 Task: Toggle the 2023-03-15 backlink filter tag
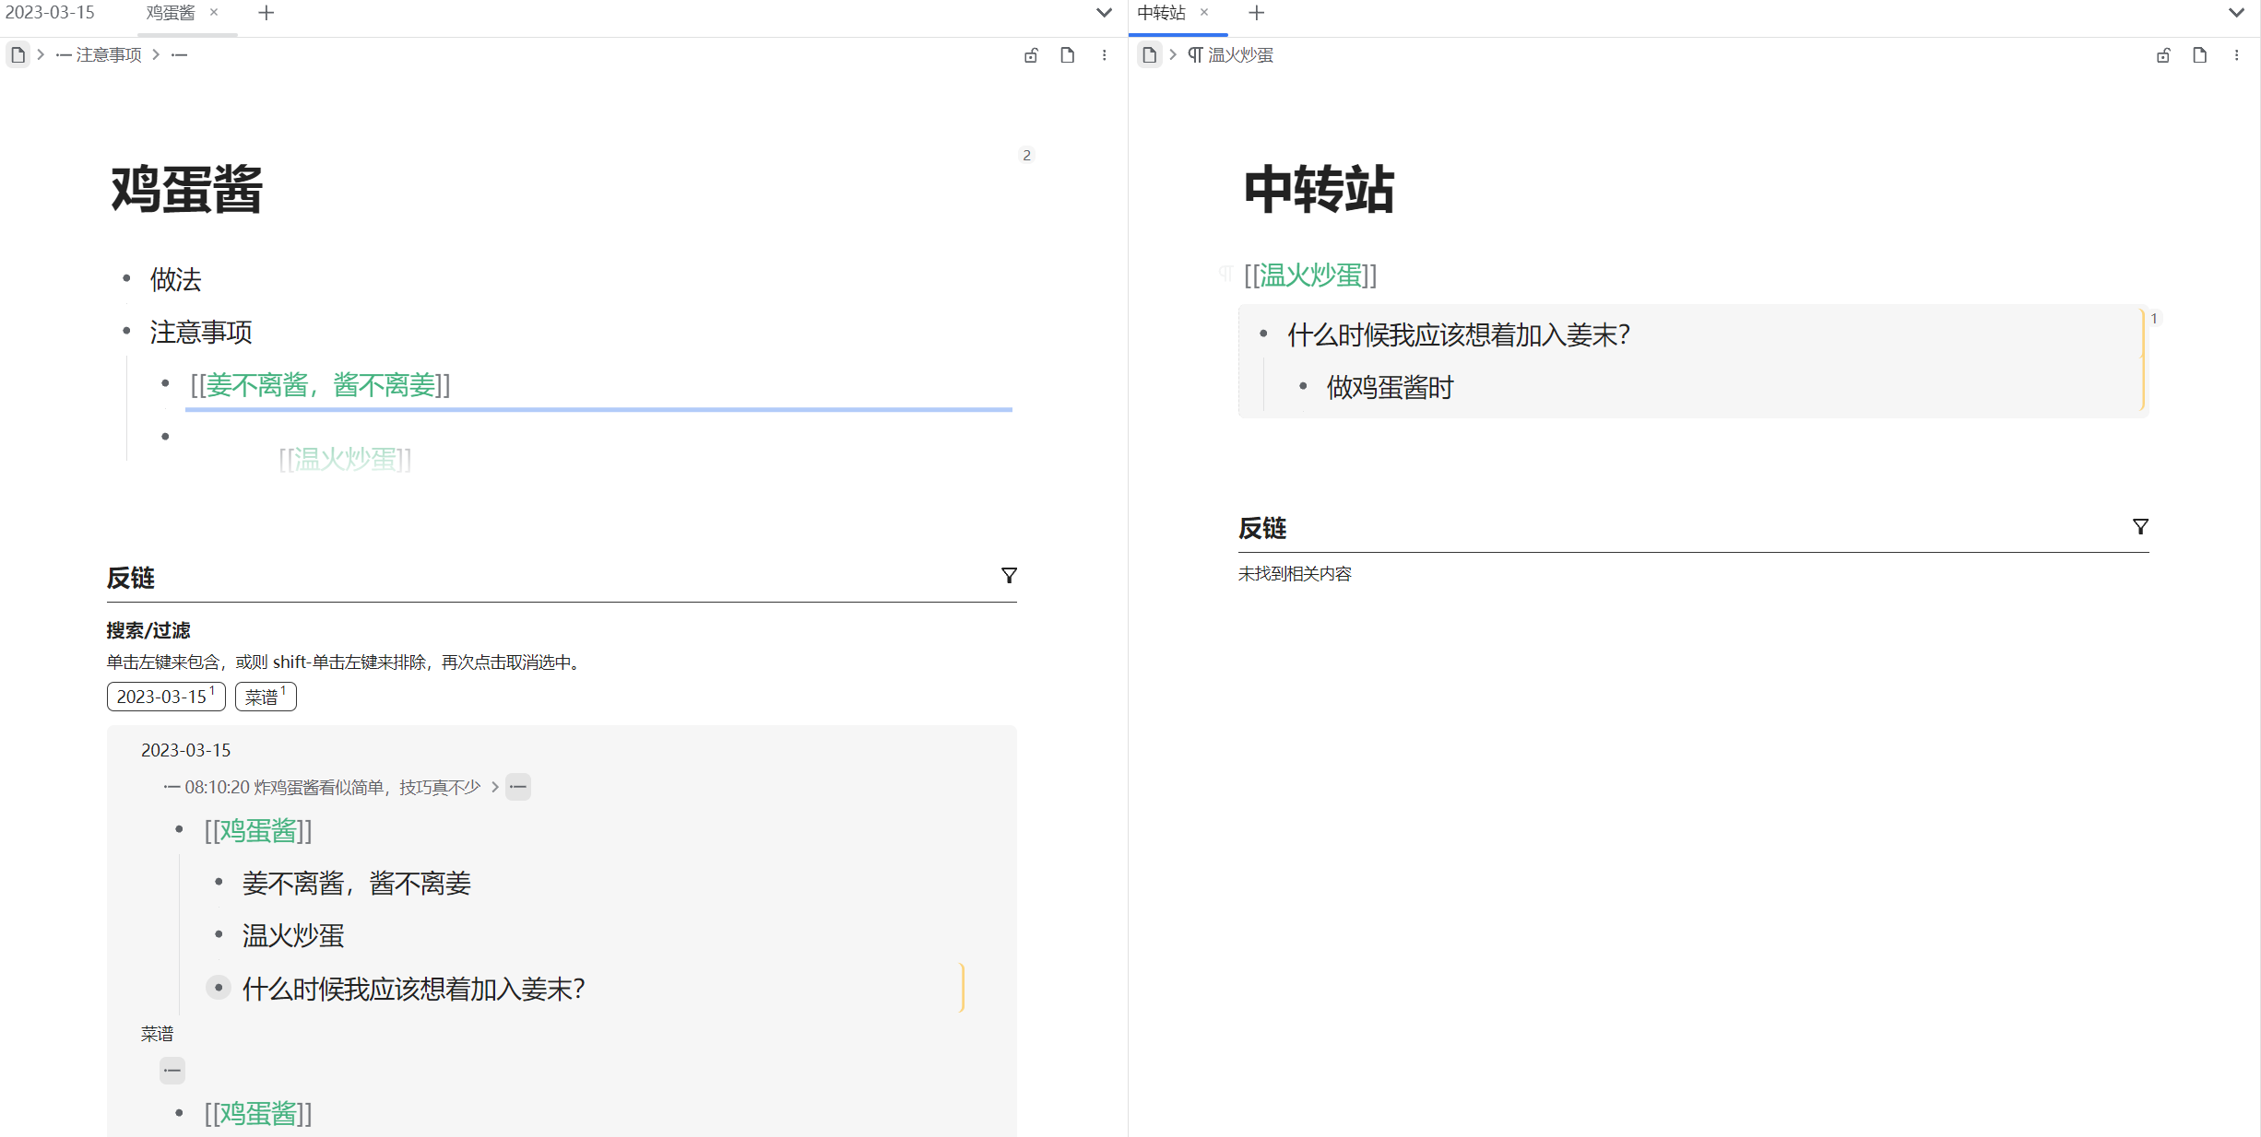tap(166, 697)
